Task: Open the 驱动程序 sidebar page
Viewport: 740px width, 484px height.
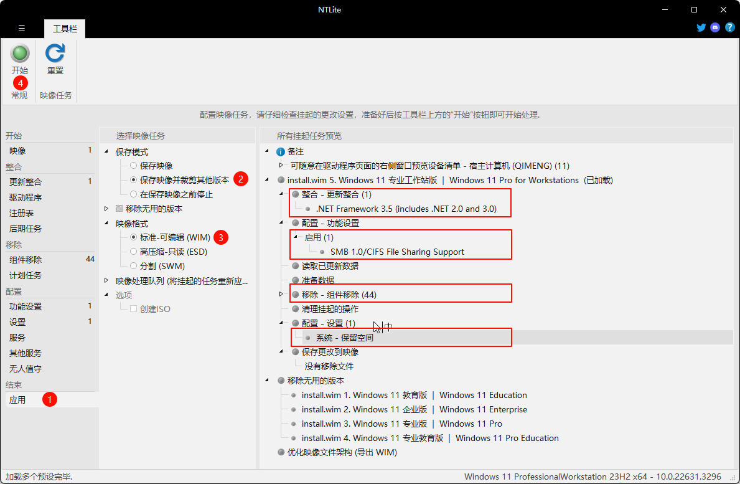Action: pyautogui.click(x=50, y=197)
